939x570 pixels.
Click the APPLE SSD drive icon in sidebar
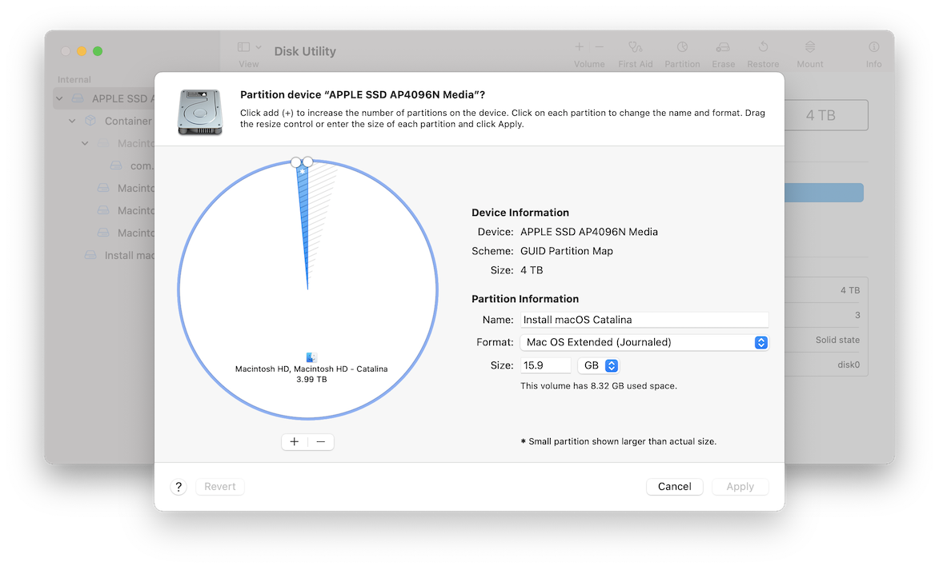coord(78,98)
